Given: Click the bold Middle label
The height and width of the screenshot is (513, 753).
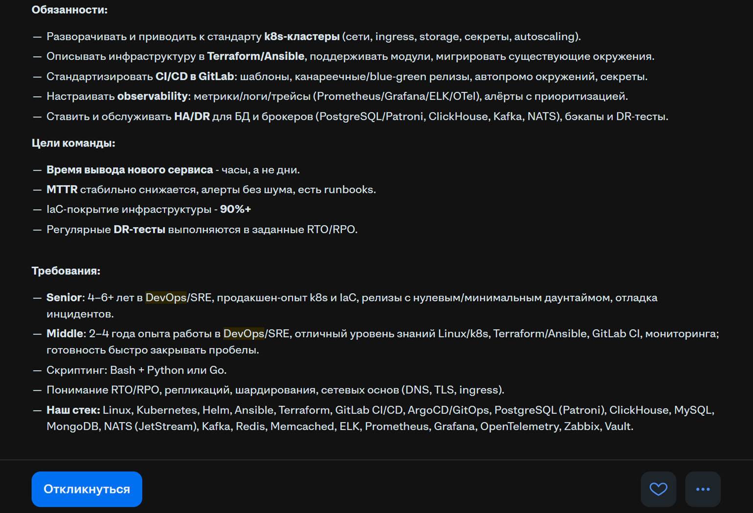Looking at the screenshot, I should 65,333.
